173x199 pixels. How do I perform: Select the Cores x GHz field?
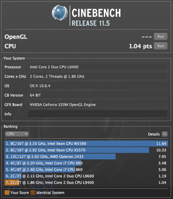[x=98, y=76]
